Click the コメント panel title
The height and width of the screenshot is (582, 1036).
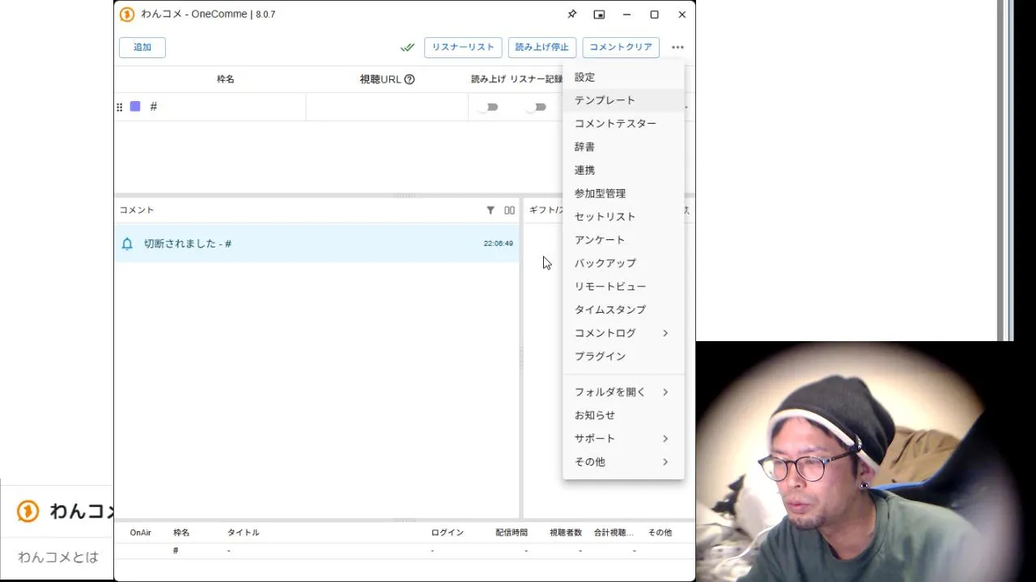[x=137, y=210]
